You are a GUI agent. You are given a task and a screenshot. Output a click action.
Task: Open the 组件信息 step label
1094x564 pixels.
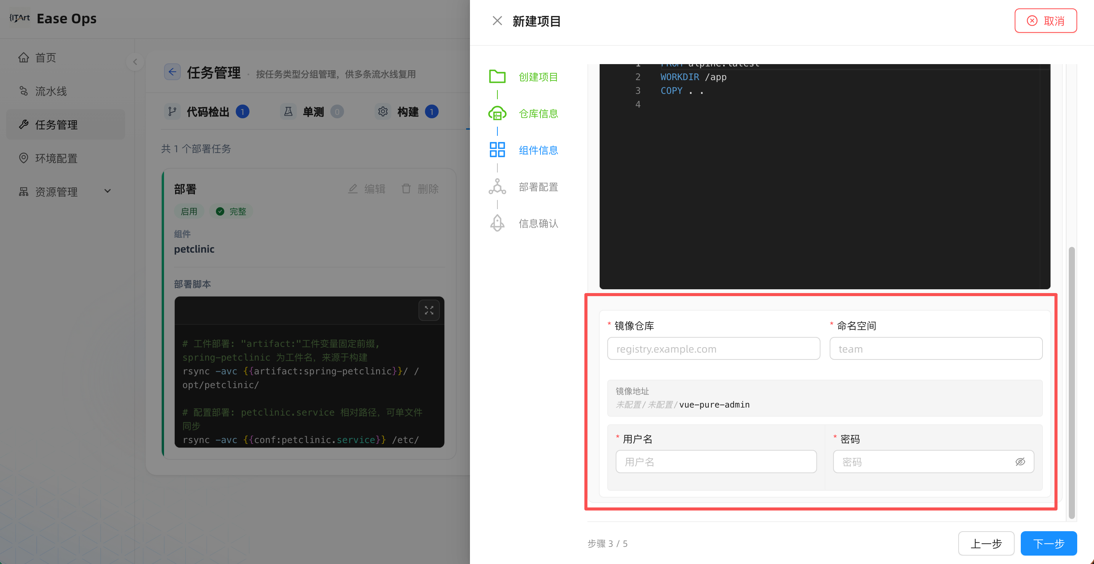pos(538,150)
